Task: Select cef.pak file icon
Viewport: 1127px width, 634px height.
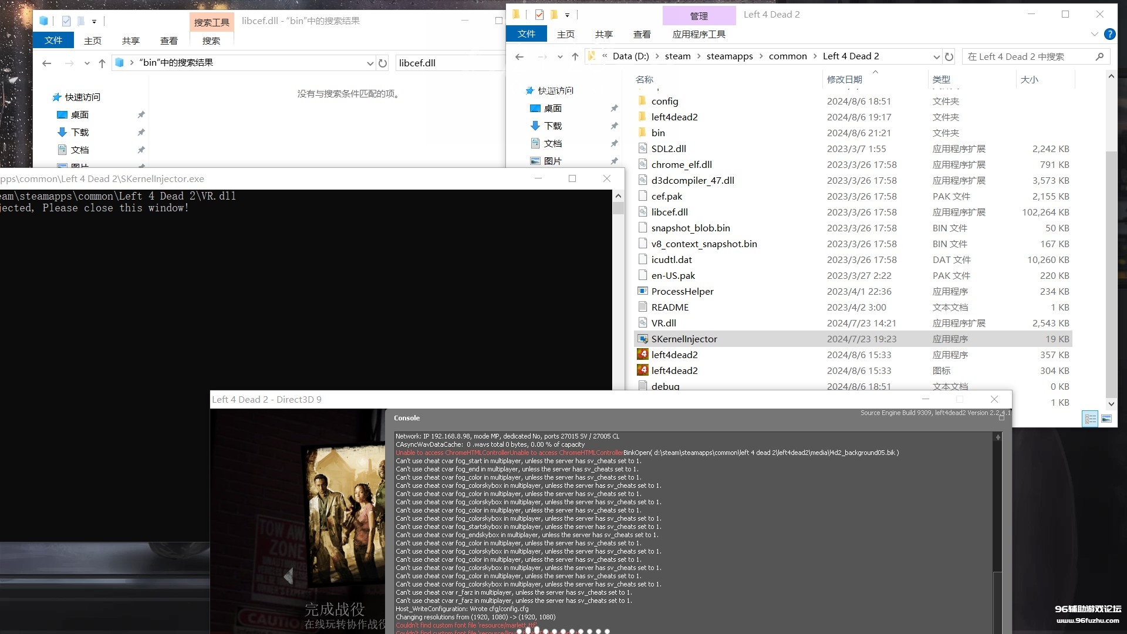Action: tap(643, 196)
